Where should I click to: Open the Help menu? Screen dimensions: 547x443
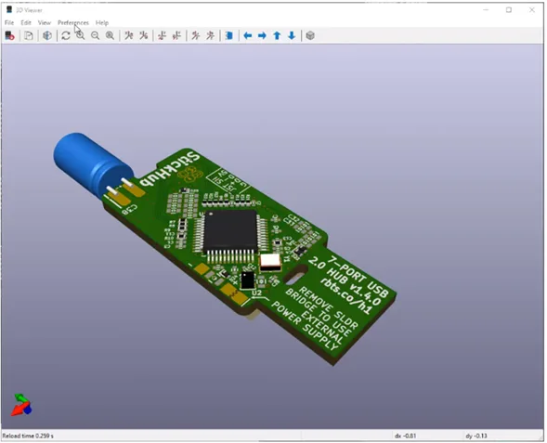pos(102,22)
